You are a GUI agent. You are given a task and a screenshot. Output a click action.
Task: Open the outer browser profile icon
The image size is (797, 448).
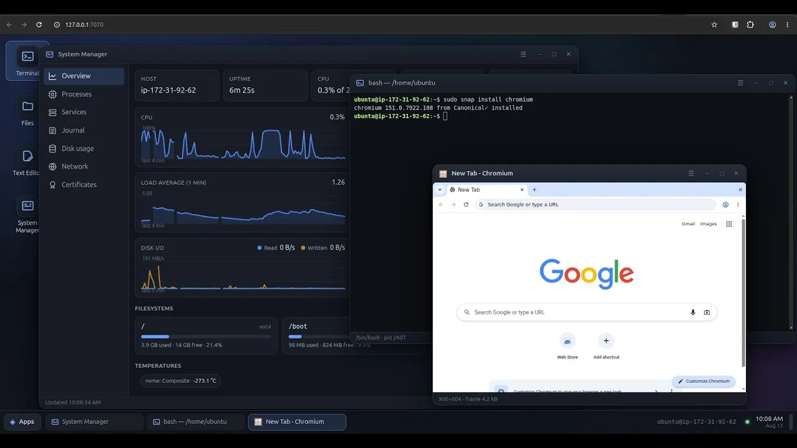[773, 25]
